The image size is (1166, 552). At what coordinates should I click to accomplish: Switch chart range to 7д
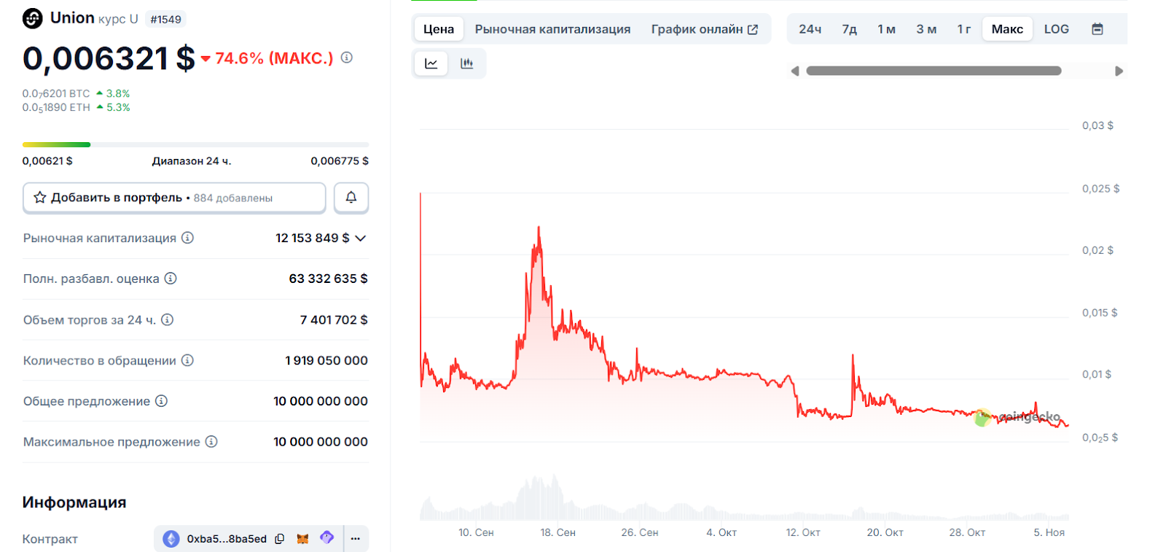click(849, 29)
